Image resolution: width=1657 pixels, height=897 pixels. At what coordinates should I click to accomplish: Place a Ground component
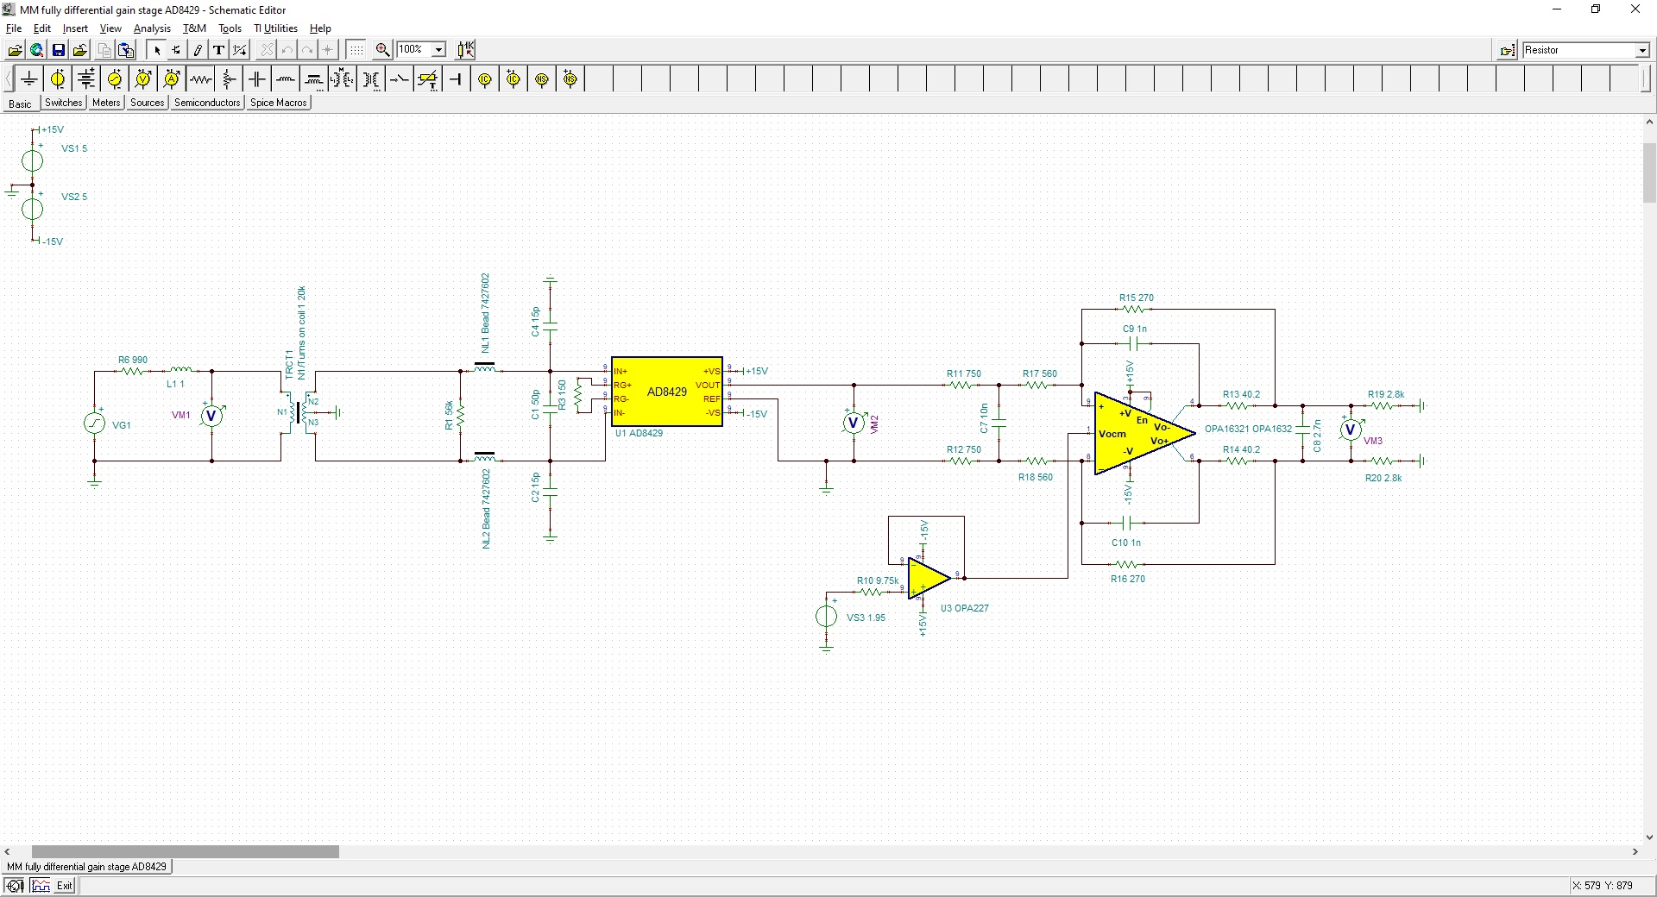pyautogui.click(x=29, y=79)
